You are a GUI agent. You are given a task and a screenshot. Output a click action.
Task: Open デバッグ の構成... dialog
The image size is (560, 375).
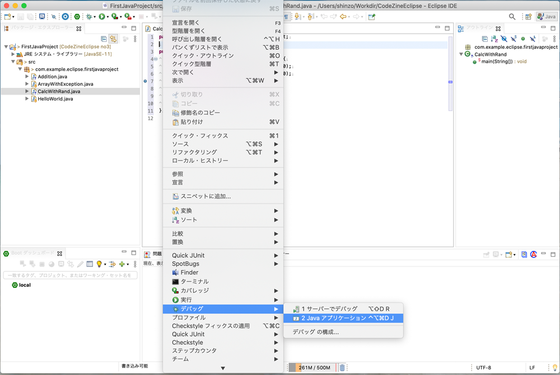coord(343,332)
